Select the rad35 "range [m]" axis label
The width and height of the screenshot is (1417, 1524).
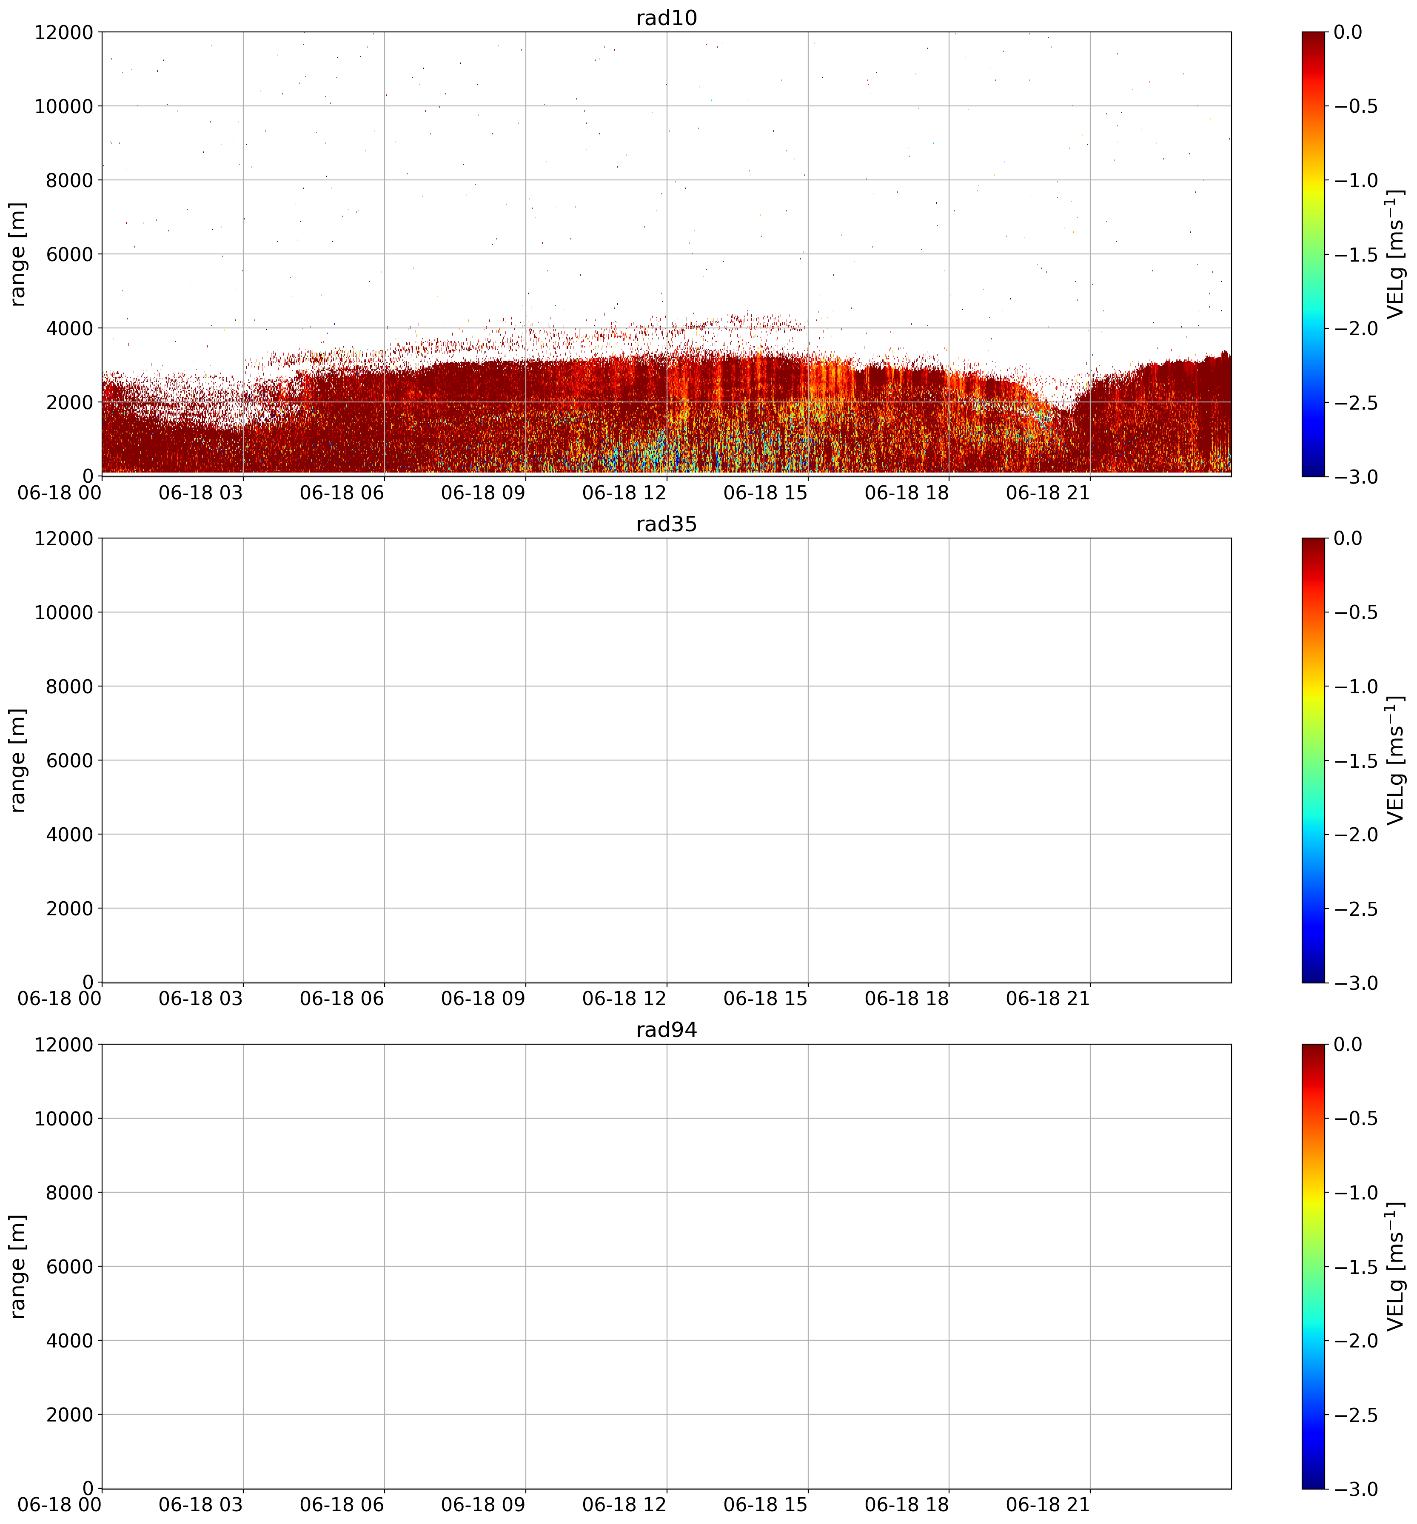click(18, 760)
